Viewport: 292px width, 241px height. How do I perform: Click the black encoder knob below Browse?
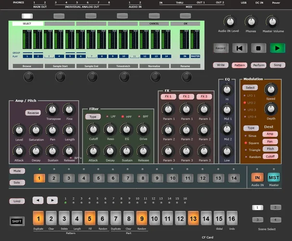pyautogui.click(x=28, y=77)
